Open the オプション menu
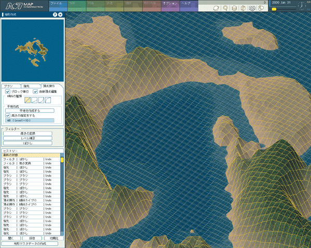This screenshot has width=311, height=248. 170,6
